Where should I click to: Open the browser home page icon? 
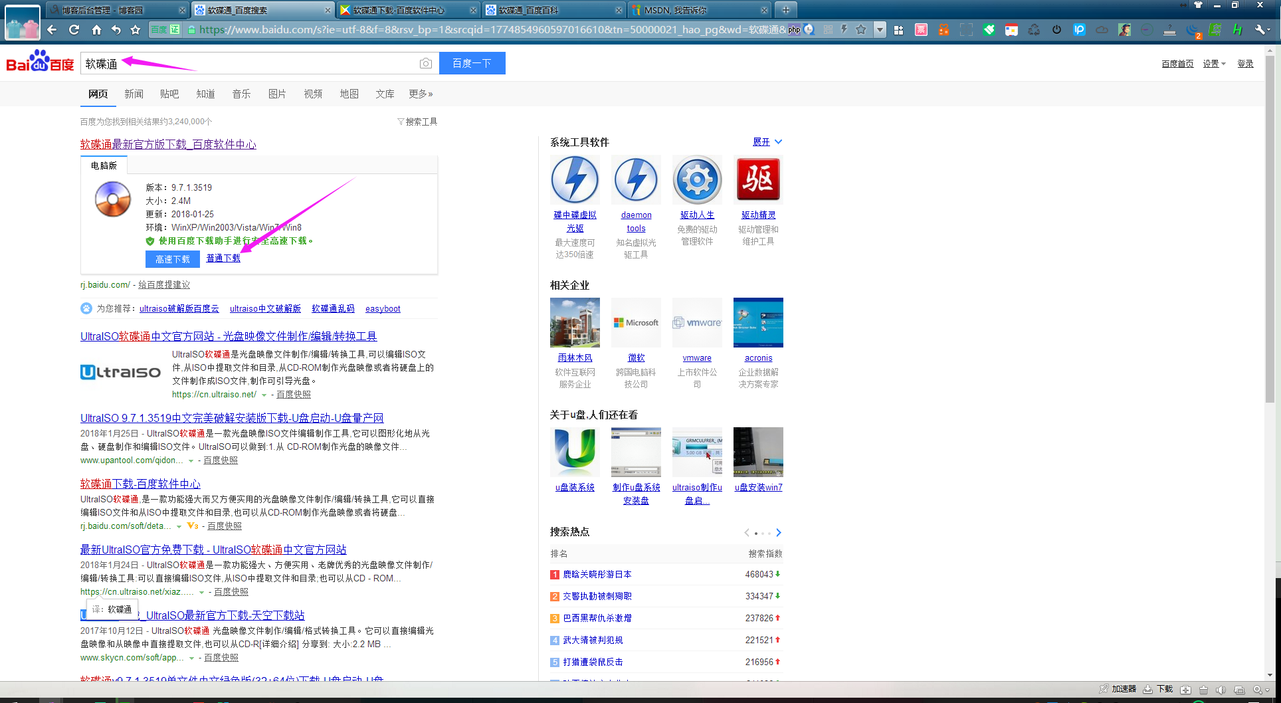coord(96,29)
